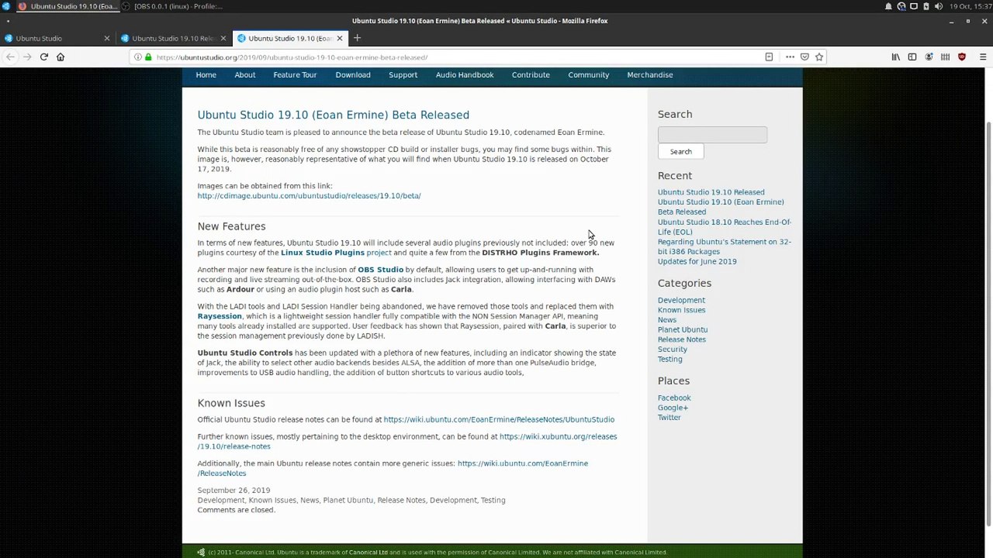Close the Ubuntu Studio 19.10 Released tab
Screen dimensions: 993x558
coord(223,38)
